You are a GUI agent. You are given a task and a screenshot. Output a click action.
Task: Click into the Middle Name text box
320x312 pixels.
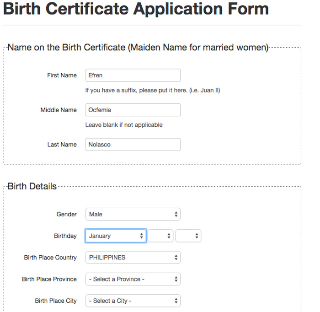(133, 110)
